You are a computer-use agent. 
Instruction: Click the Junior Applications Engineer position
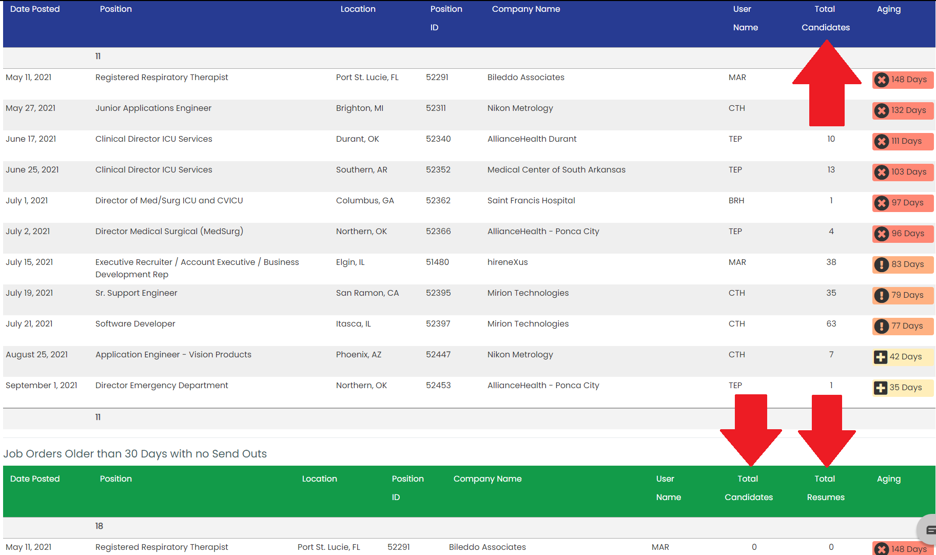[x=153, y=108]
